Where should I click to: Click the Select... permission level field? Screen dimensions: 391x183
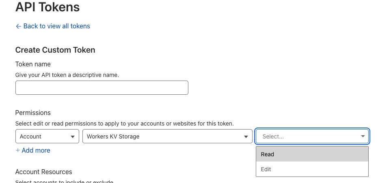click(305, 136)
